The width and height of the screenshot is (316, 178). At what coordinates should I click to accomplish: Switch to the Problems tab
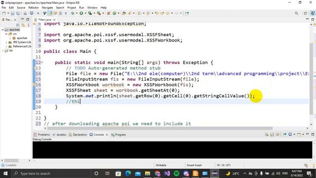[x=41, y=134]
